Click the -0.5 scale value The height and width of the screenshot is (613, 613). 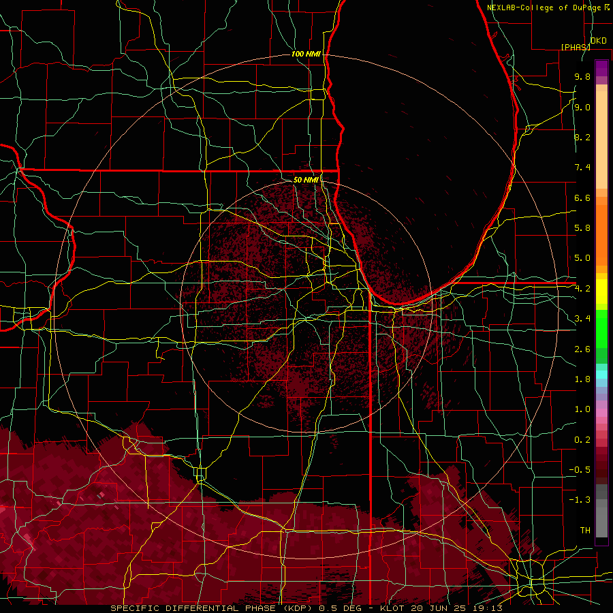coord(580,470)
